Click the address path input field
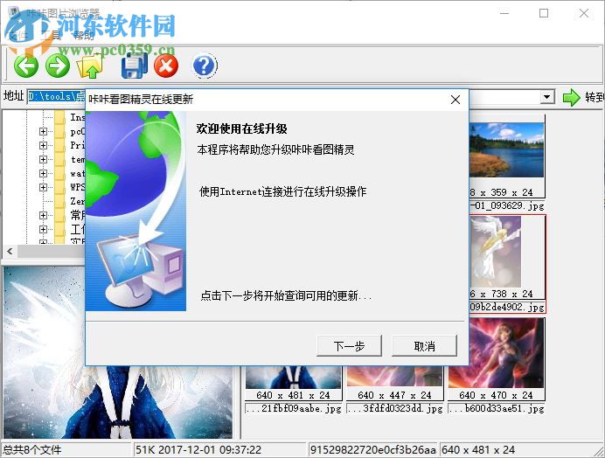 point(56,96)
